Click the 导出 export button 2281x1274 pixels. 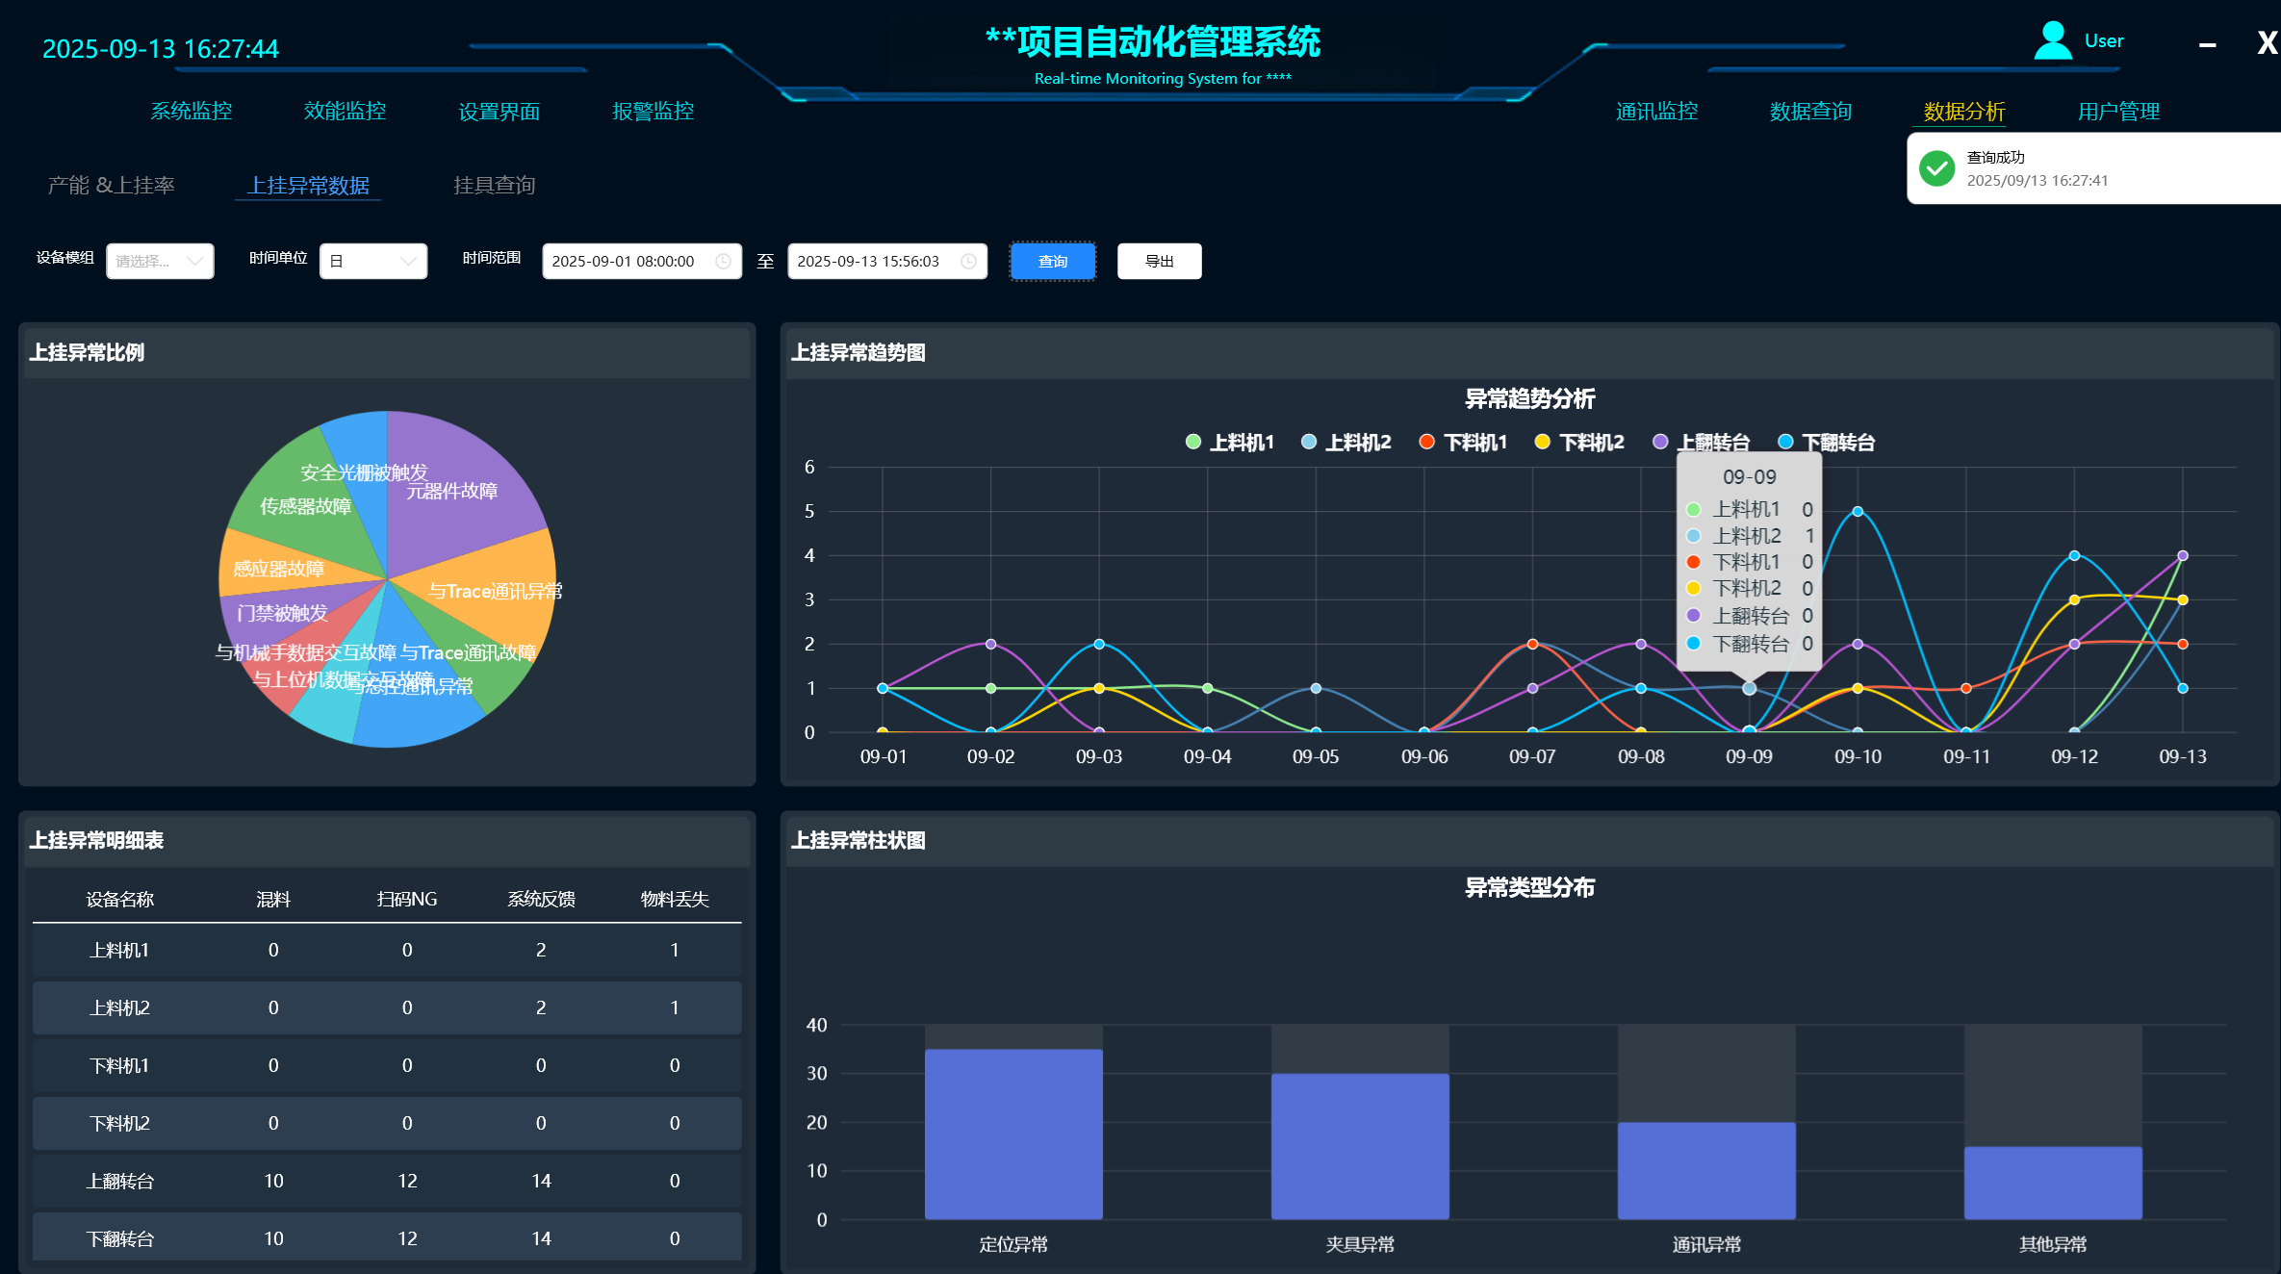point(1159,262)
